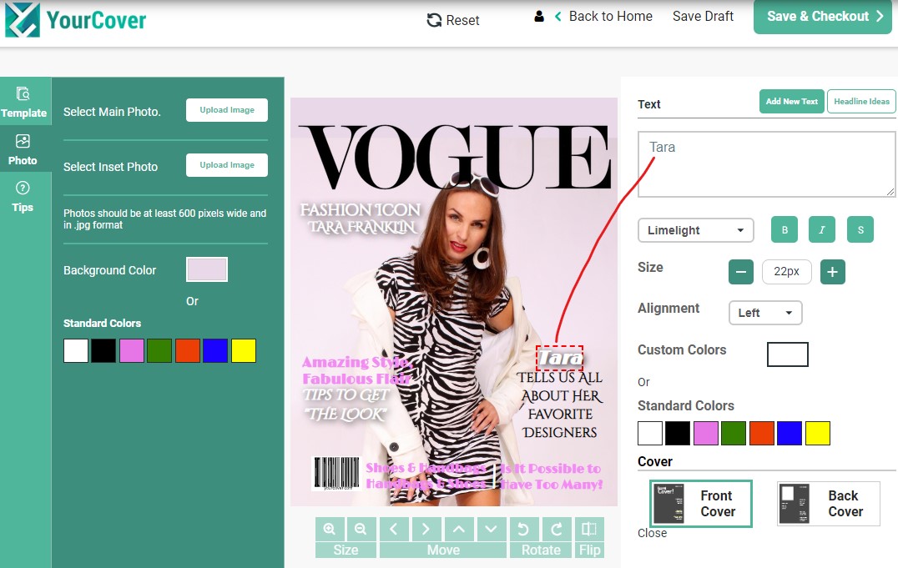
Task: Select Fashion Icon Tara Franklin cover text
Action: pyautogui.click(x=361, y=219)
